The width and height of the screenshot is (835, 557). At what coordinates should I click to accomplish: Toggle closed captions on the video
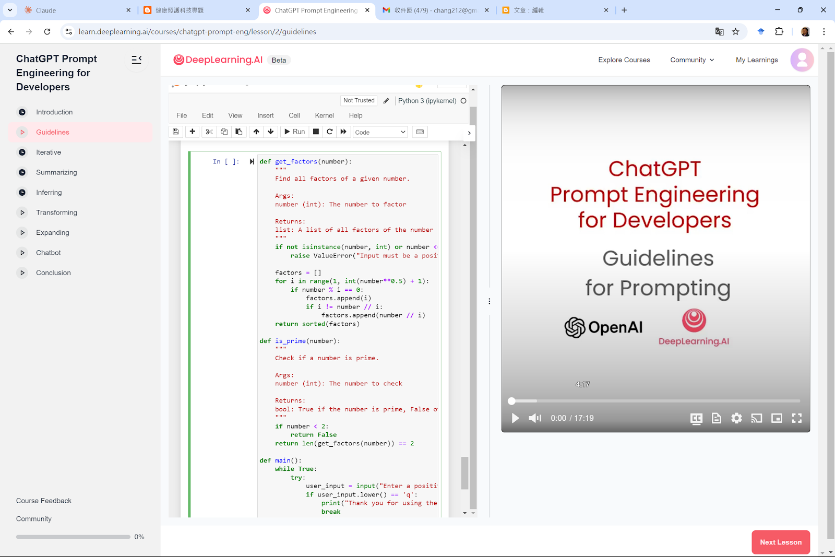coord(696,418)
